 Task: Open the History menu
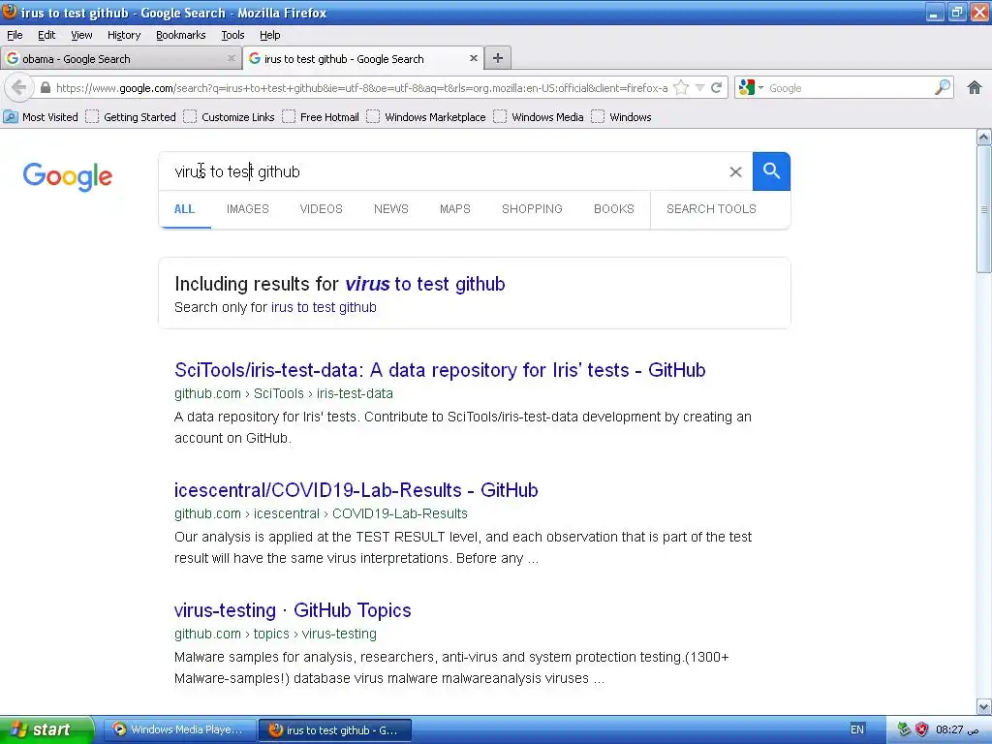click(123, 35)
